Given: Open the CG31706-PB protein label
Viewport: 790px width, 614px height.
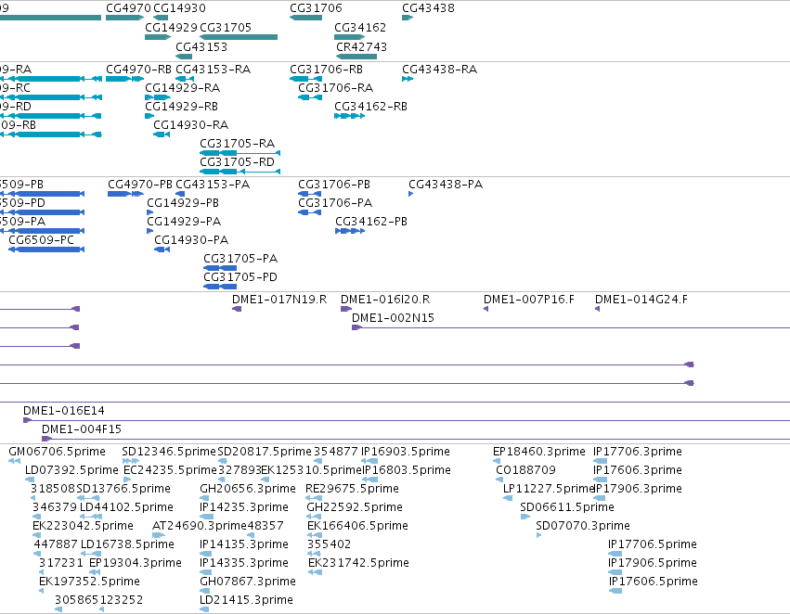Looking at the screenshot, I should (x=334, y=185).
